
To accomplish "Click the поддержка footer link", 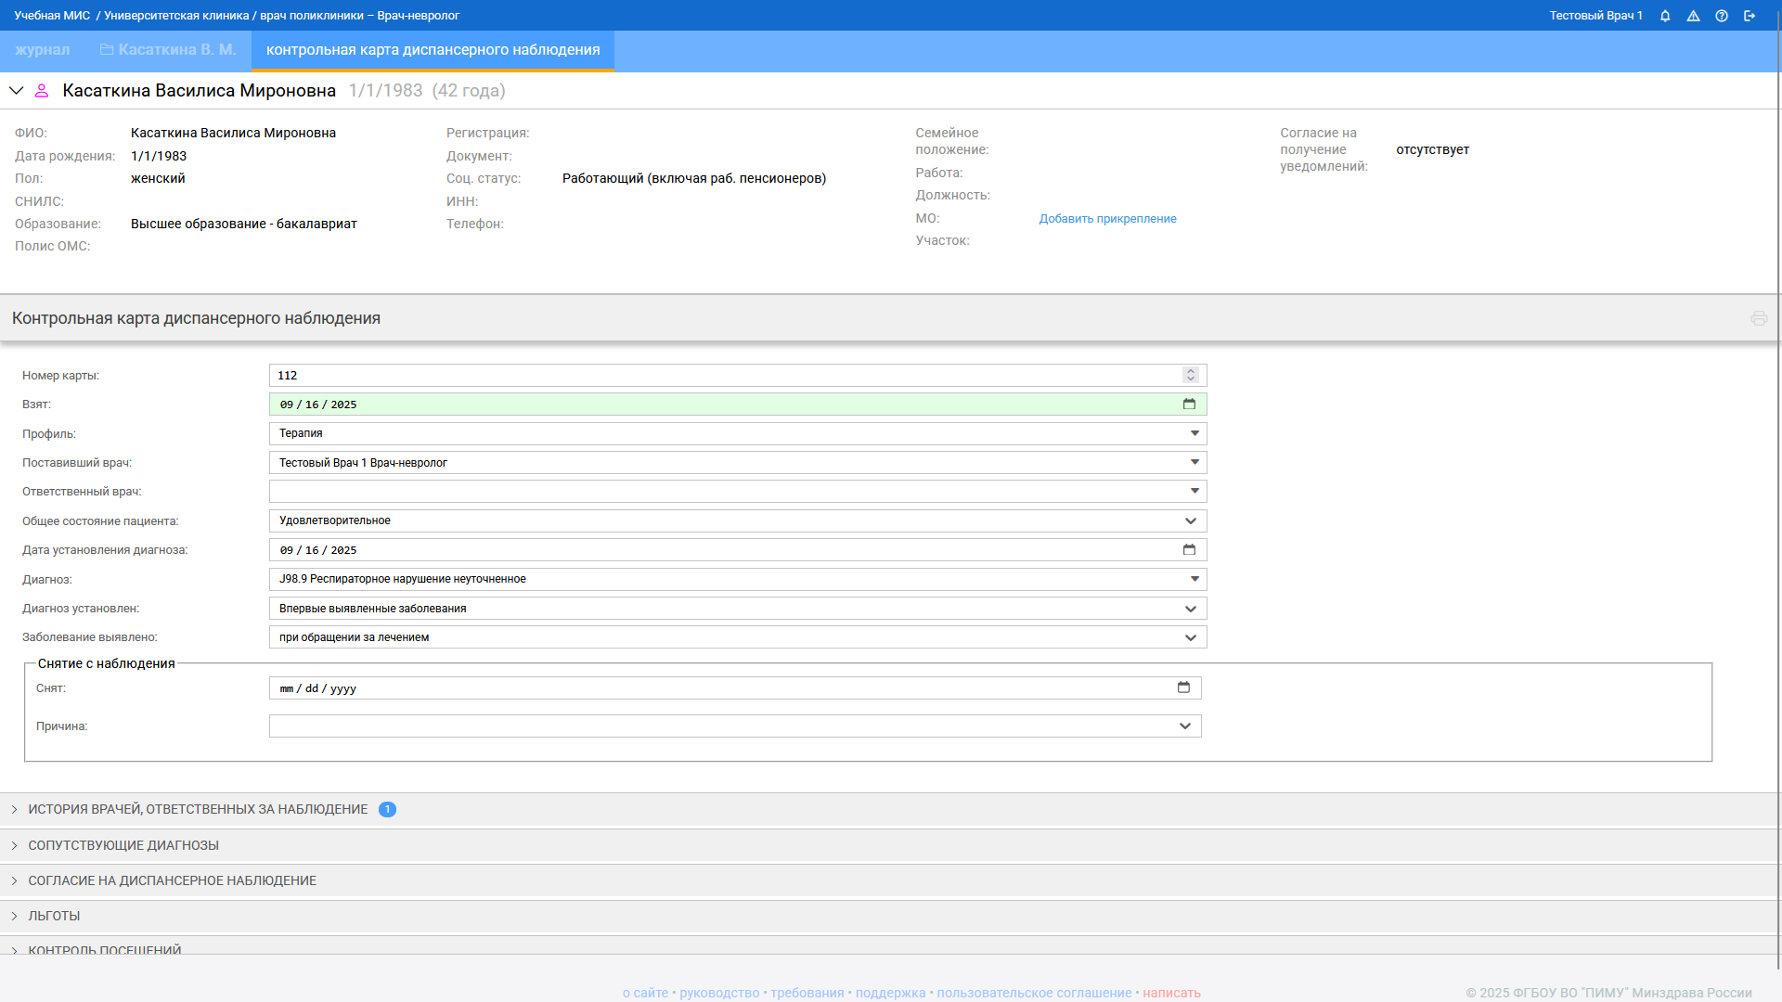I will click(x=890, y=993).
